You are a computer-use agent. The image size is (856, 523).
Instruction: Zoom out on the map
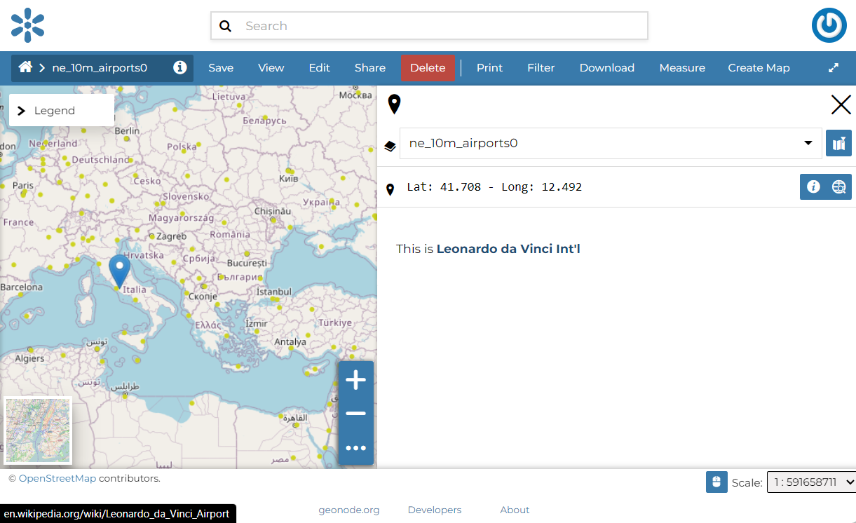pos(355,414)
